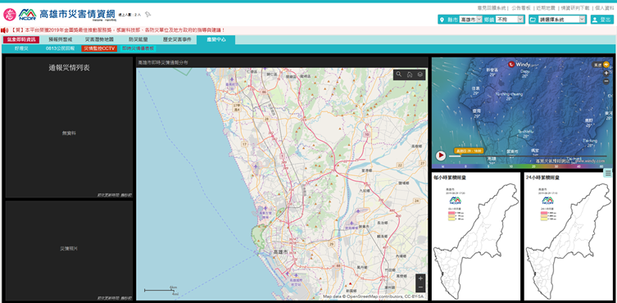Click the Windy map zoom-out minus button
This screenshot has height=303, width=617.
tap(606, 81)
